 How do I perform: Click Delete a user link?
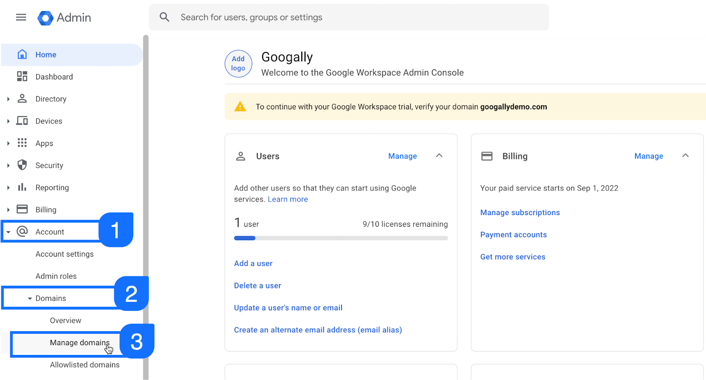tap(258, 286)
